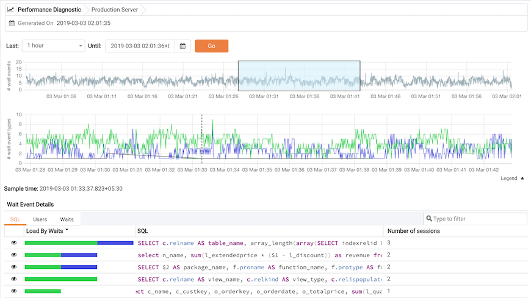Click the Performance Diagnostic chart icon
The height and width of the screenshot is (298, 531).
[x=11, y=10]
